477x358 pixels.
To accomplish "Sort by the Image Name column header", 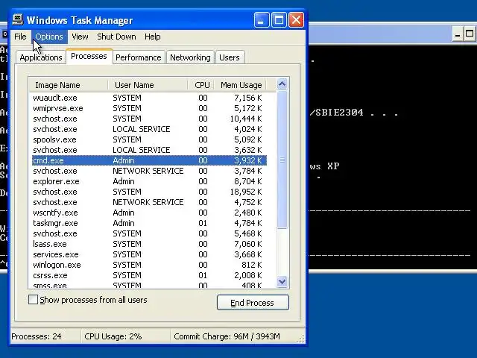I will coord(69,85).
